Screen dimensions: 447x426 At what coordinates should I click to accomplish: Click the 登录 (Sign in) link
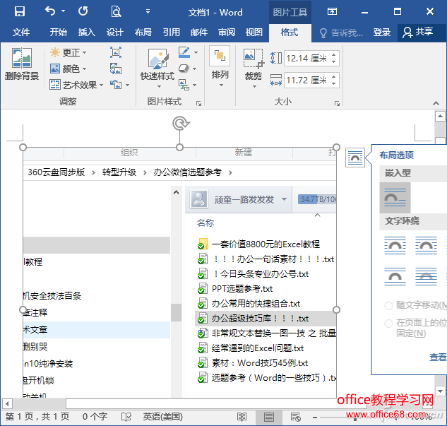pos(381,32)
